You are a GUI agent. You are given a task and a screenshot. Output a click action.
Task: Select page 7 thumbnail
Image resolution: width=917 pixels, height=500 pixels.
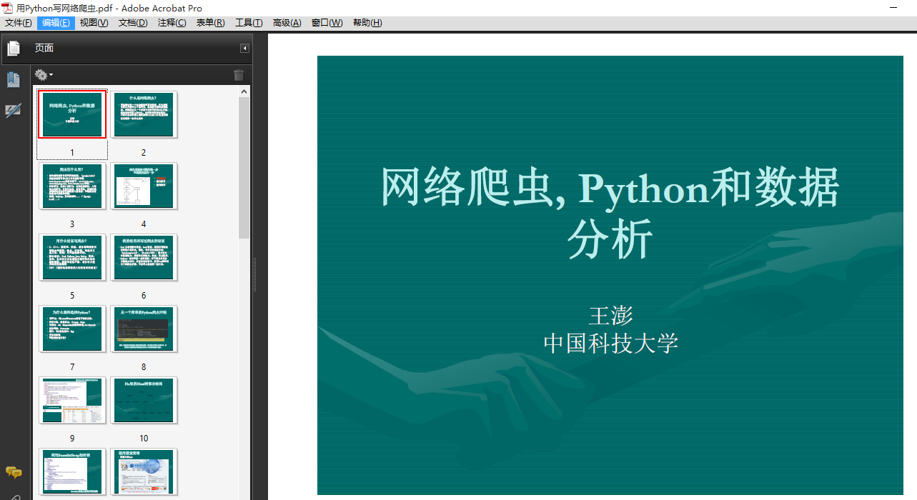(x=72, y=329)
